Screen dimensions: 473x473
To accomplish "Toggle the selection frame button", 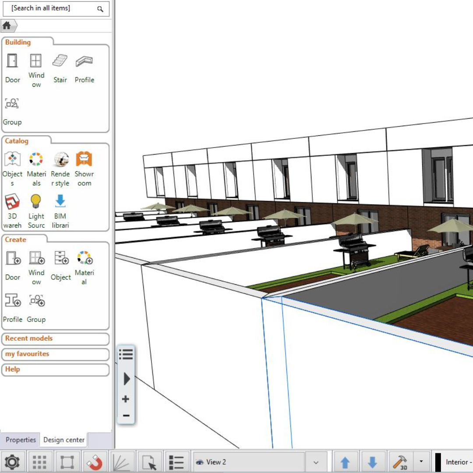I will 67,462.
